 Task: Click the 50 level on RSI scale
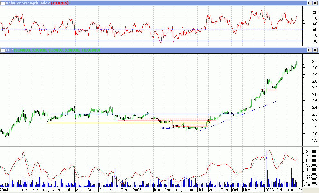point(315,30)
